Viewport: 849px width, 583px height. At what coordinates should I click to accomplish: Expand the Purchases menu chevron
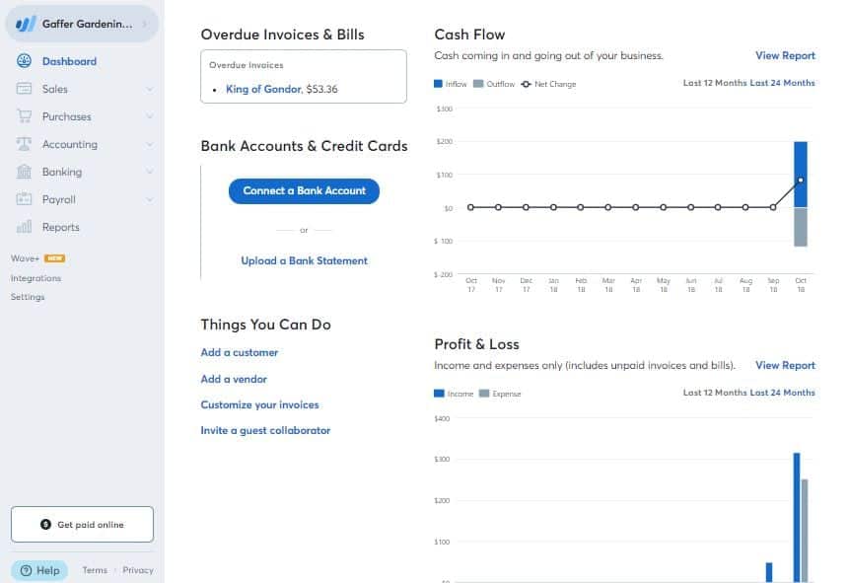149,116
